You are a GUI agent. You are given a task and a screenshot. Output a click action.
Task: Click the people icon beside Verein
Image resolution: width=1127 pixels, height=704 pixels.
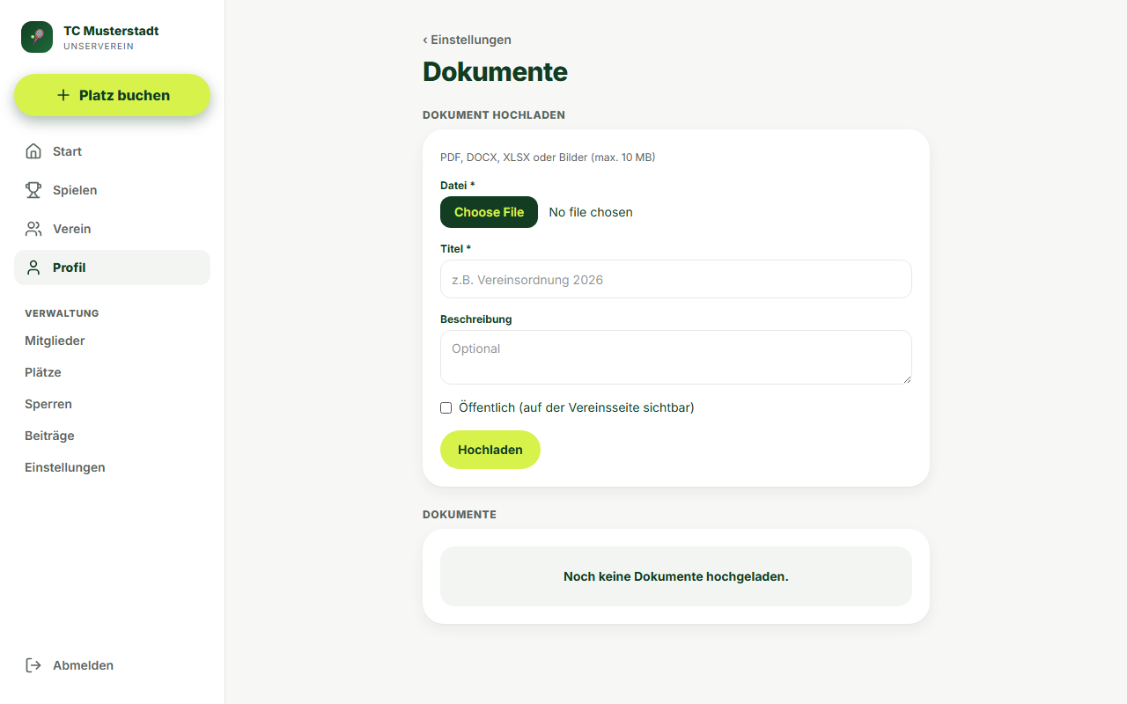point(33,229)
